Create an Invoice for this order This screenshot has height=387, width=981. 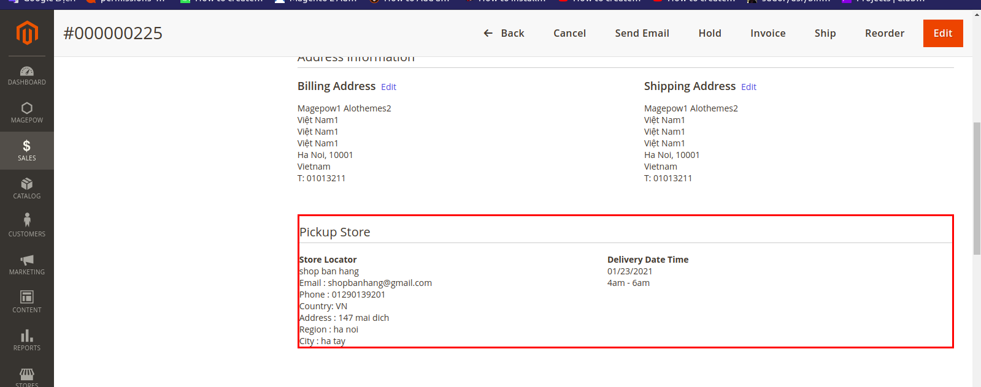pos(767,33)
